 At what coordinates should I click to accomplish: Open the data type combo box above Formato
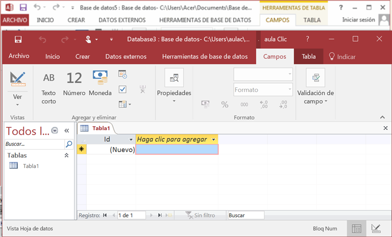tap(263, 74)
